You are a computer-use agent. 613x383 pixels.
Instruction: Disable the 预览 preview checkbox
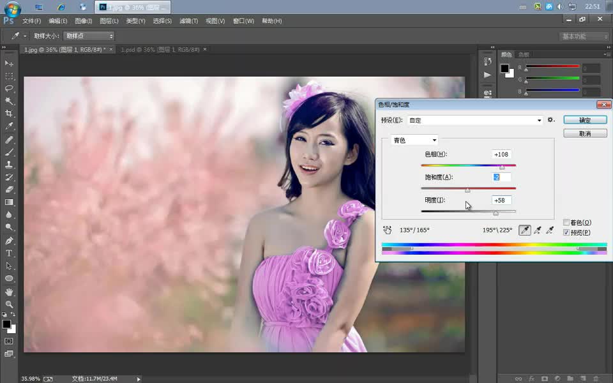pyautogui.click(x=566, y=232)
